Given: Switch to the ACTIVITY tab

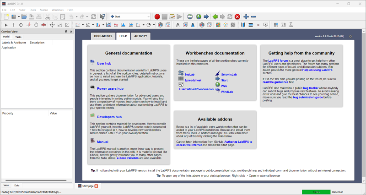Looking at the screenshot, I should pyautogui.click(x=140, y=36).
